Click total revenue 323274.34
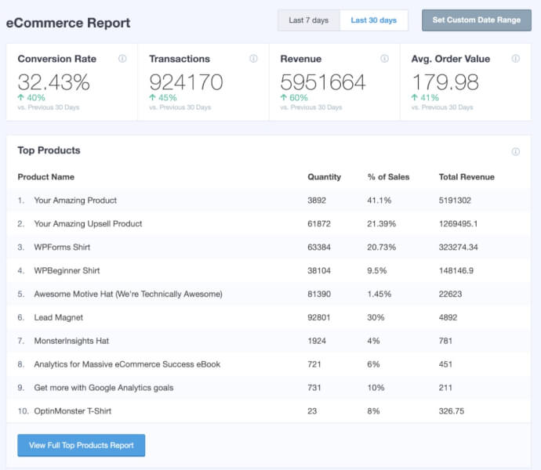Image resolution: width=541 pixels, height=470 pixels. 458,248
